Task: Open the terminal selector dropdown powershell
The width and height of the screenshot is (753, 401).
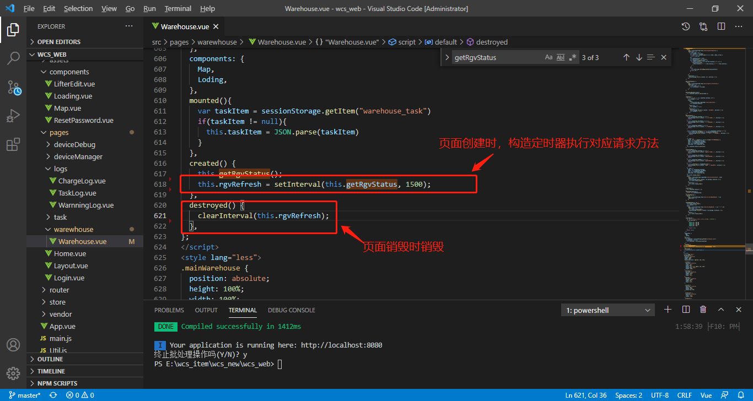Action: click(x=609, y=310)
